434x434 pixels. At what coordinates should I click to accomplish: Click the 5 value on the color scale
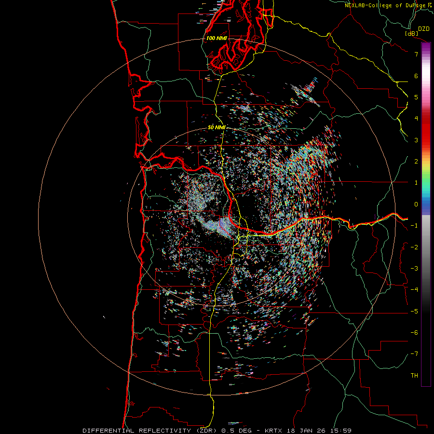point(416,97)
